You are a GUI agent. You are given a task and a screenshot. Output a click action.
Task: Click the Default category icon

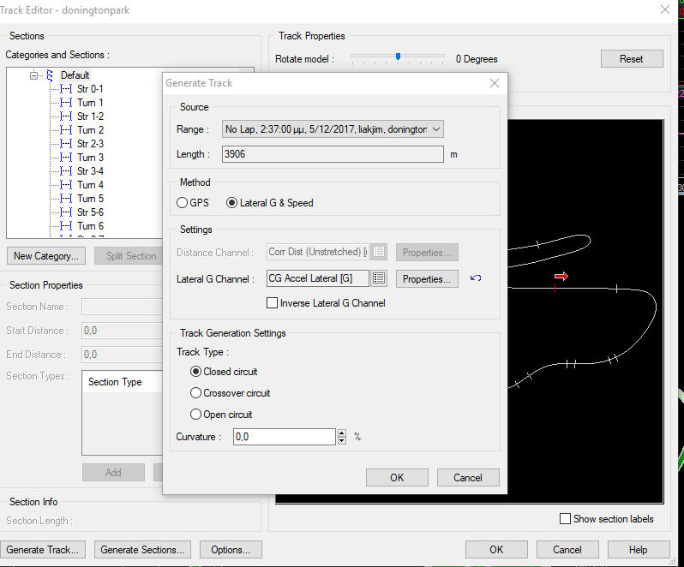pos(50,75)
